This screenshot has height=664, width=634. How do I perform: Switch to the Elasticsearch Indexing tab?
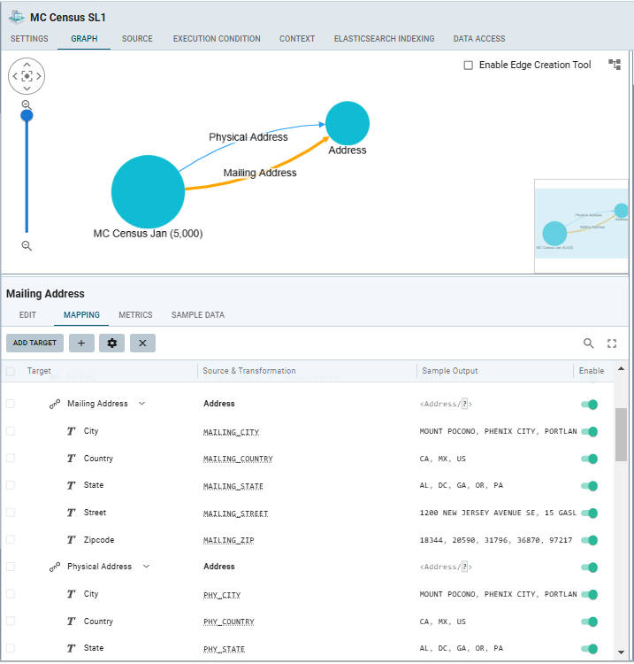pyautogui.click(x=384, y=39)
